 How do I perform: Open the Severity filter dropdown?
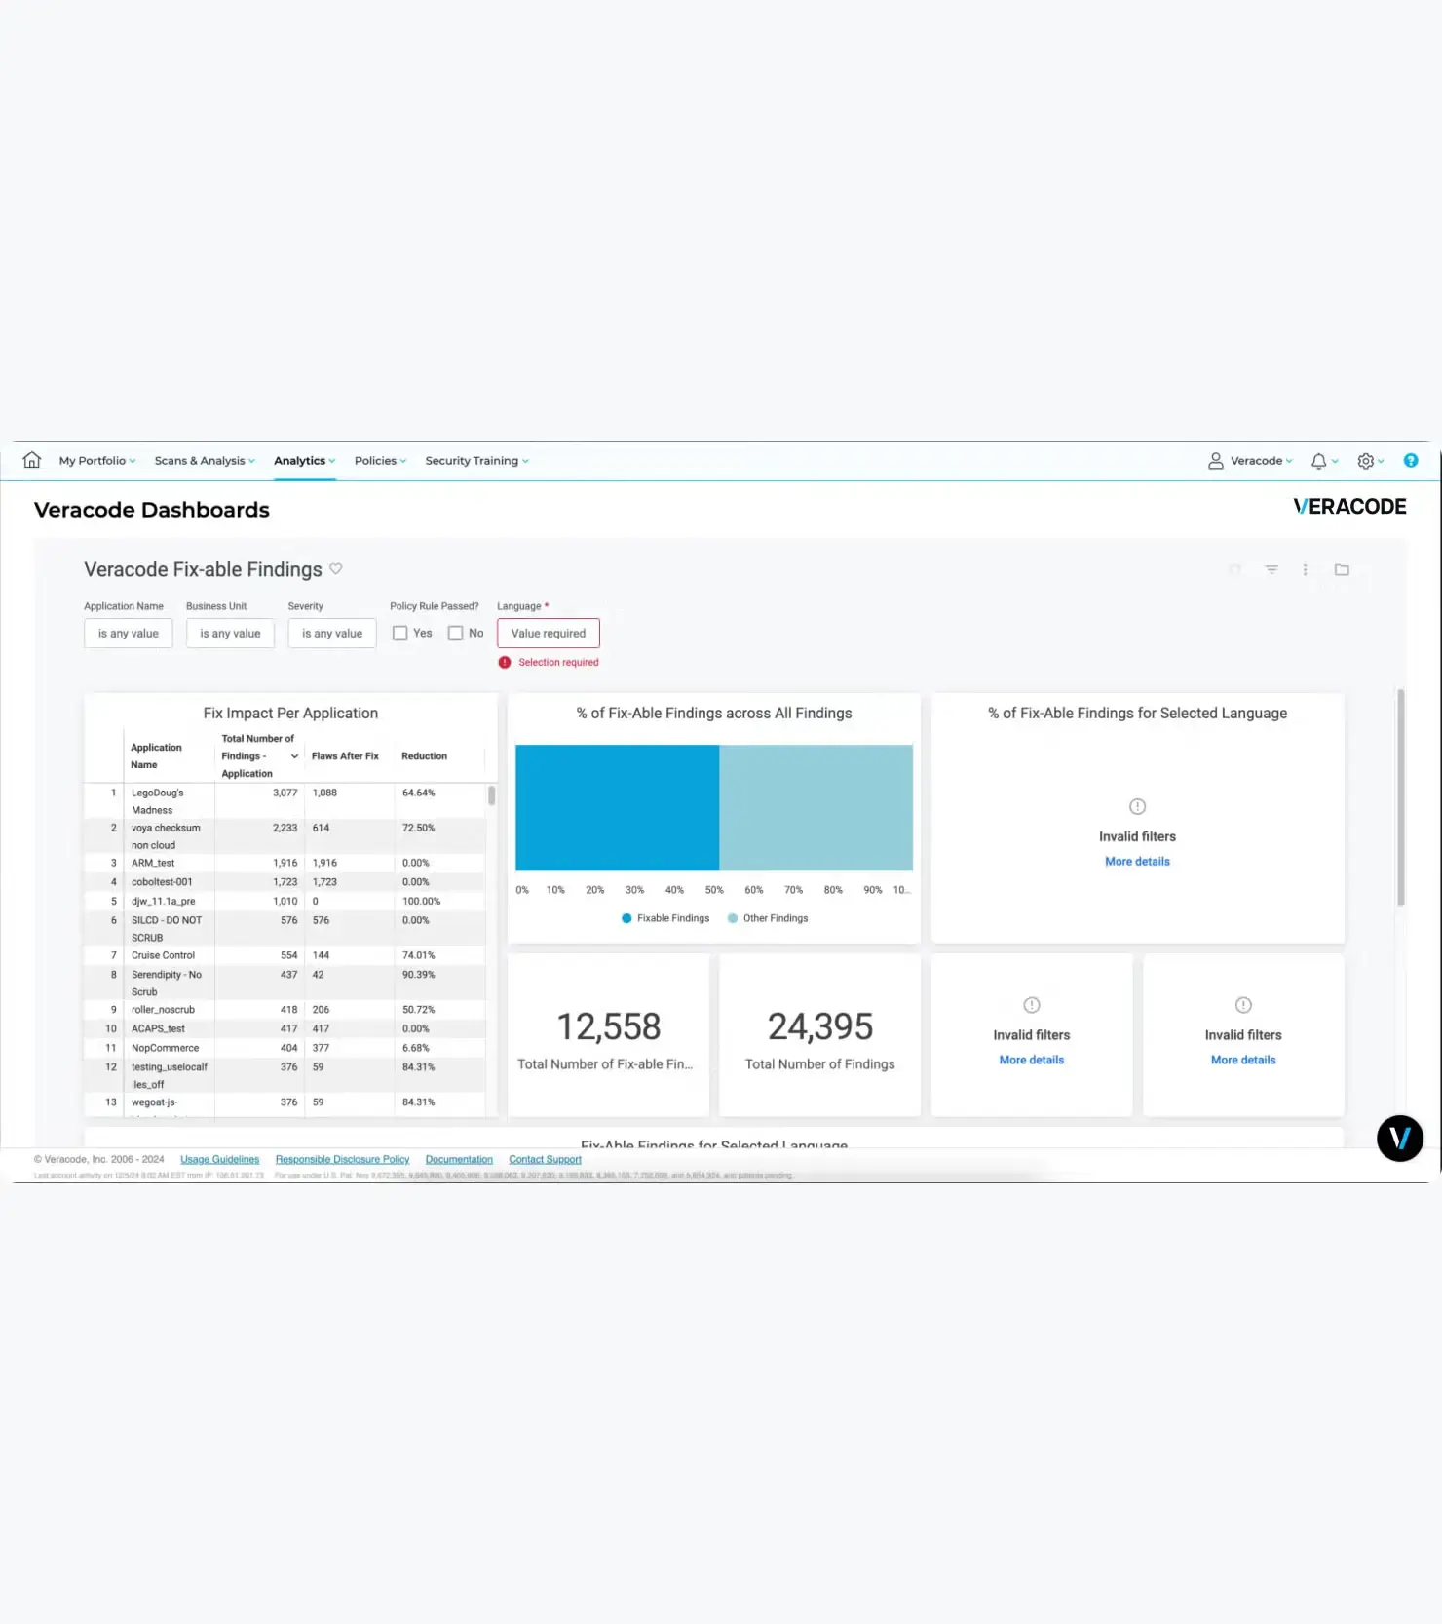[x=332, y=634]
